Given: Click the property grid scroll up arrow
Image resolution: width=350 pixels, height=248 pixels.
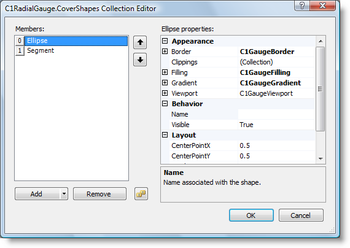Looking at the screenshot, I should point(321,41).
